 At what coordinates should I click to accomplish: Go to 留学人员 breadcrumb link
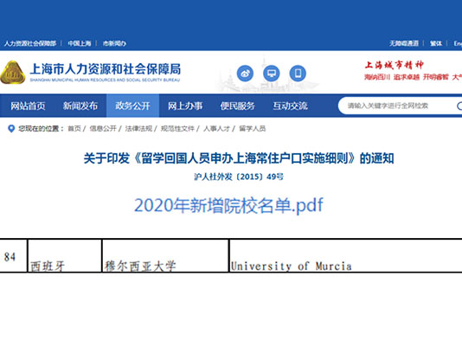click(x=253, y=128)
